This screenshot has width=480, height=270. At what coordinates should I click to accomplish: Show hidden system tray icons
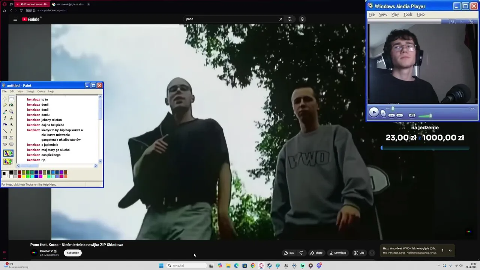click(x=439, y=265)
